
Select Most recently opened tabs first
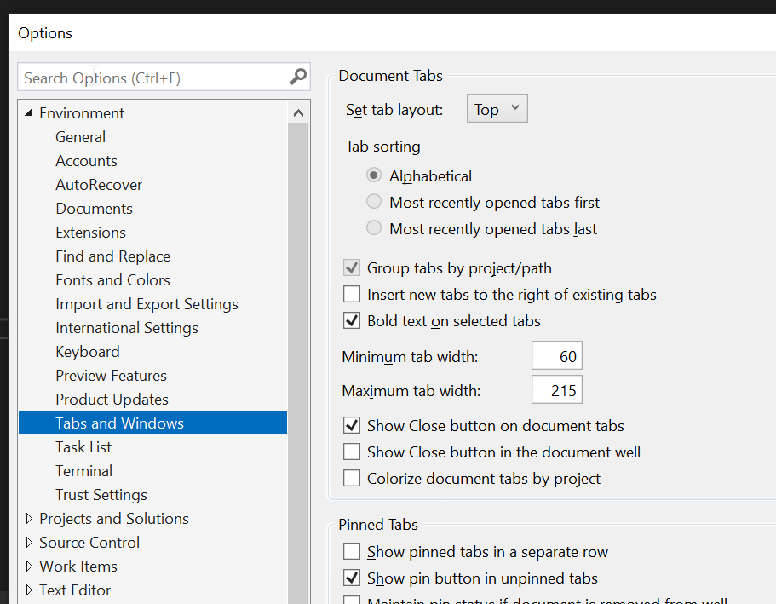click(x=374, y=203)
